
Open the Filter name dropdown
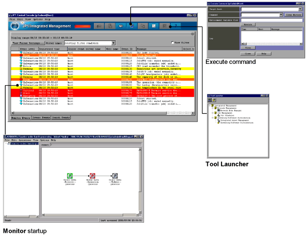[113, 43]
